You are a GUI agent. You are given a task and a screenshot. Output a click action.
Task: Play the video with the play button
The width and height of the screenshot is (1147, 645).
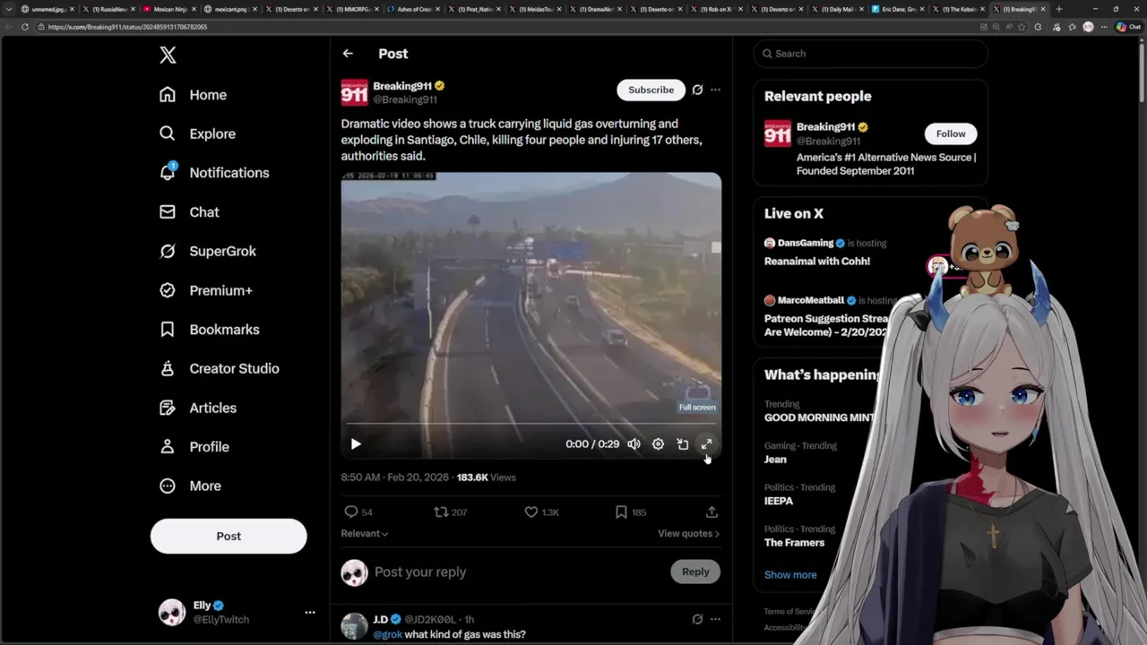tap(356, 443)
